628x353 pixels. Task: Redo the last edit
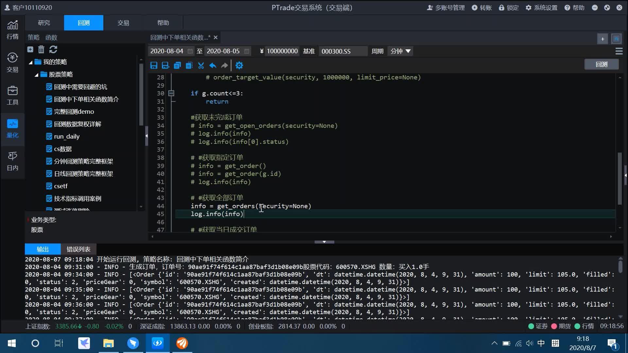pos(224,65)
